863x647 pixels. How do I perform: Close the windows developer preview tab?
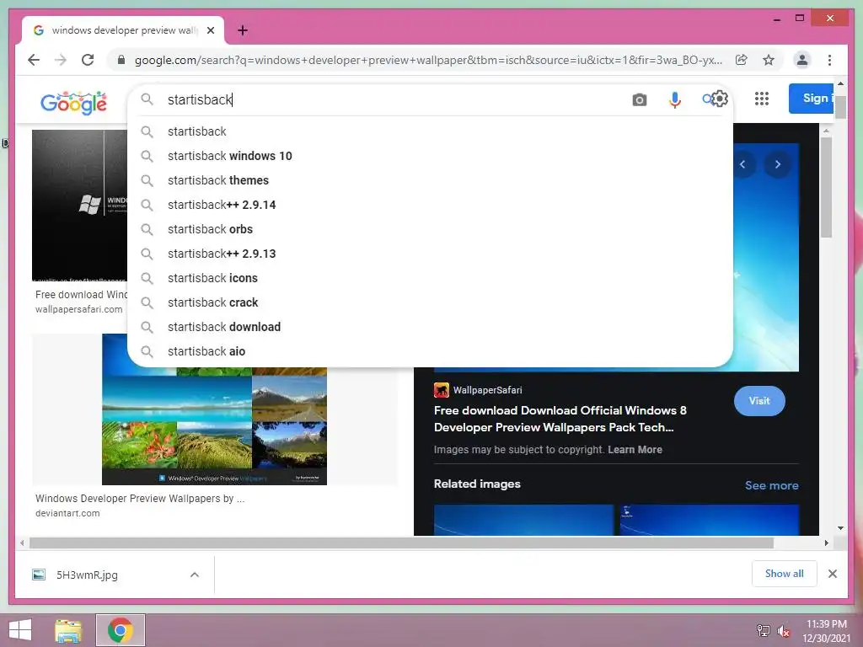click(x=210, y=30)
